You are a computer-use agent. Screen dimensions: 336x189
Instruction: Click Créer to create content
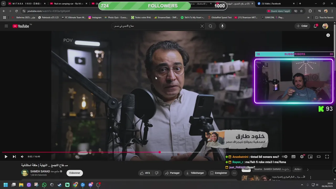tap(302, 26)
